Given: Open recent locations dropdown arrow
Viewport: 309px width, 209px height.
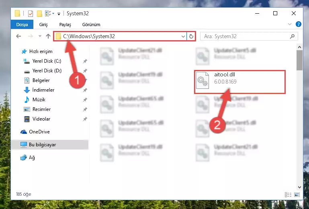Looking at the screenshot, I should 40,36.
